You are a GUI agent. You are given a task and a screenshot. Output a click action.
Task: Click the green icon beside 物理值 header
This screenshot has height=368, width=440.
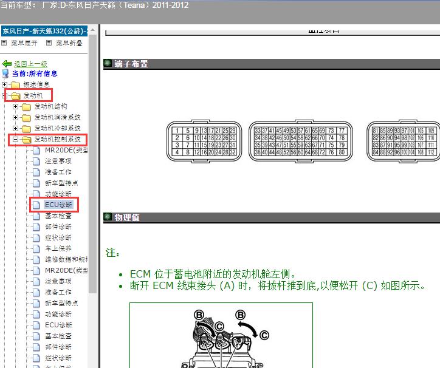[108, 217]
